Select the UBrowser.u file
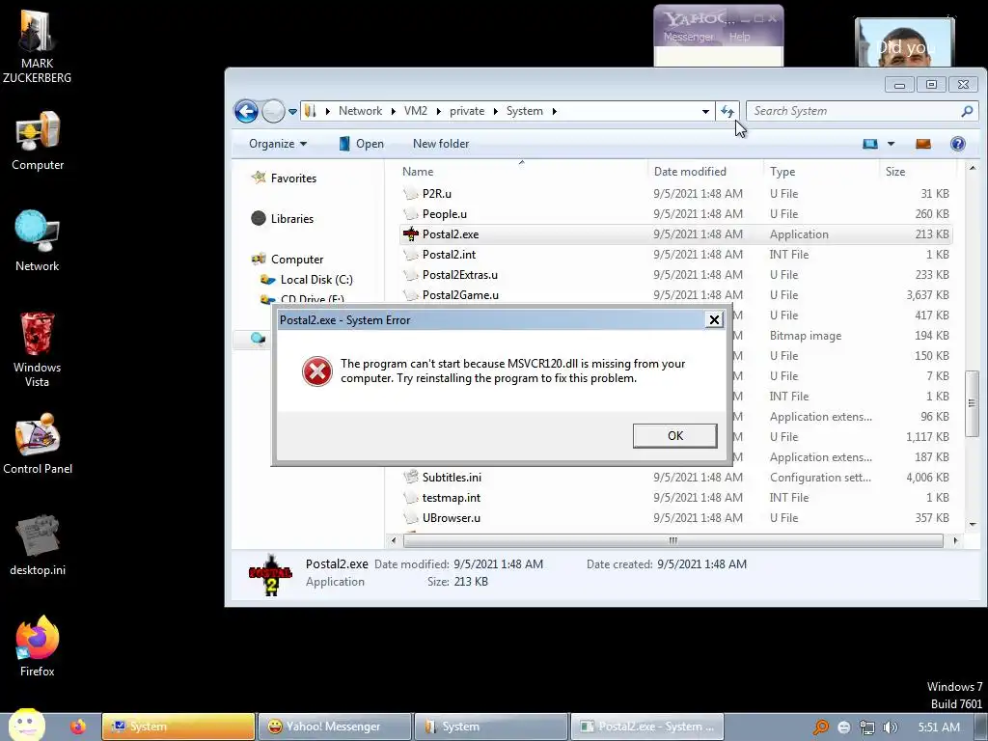Screen dimensions: 988x741 pos(452,517)
